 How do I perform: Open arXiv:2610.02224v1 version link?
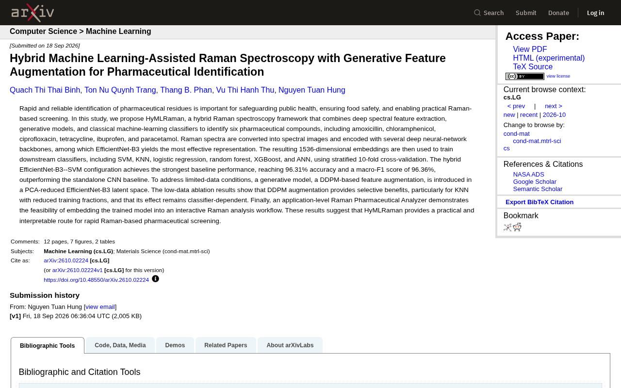click(x=78, y=270)
